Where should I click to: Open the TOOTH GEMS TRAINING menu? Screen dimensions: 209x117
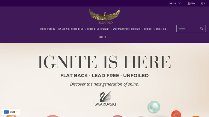point(100,29)
